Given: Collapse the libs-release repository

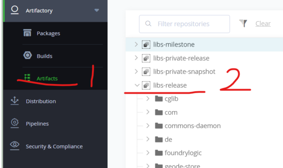Looking at the screenshot, I should [x=137, y=85].
